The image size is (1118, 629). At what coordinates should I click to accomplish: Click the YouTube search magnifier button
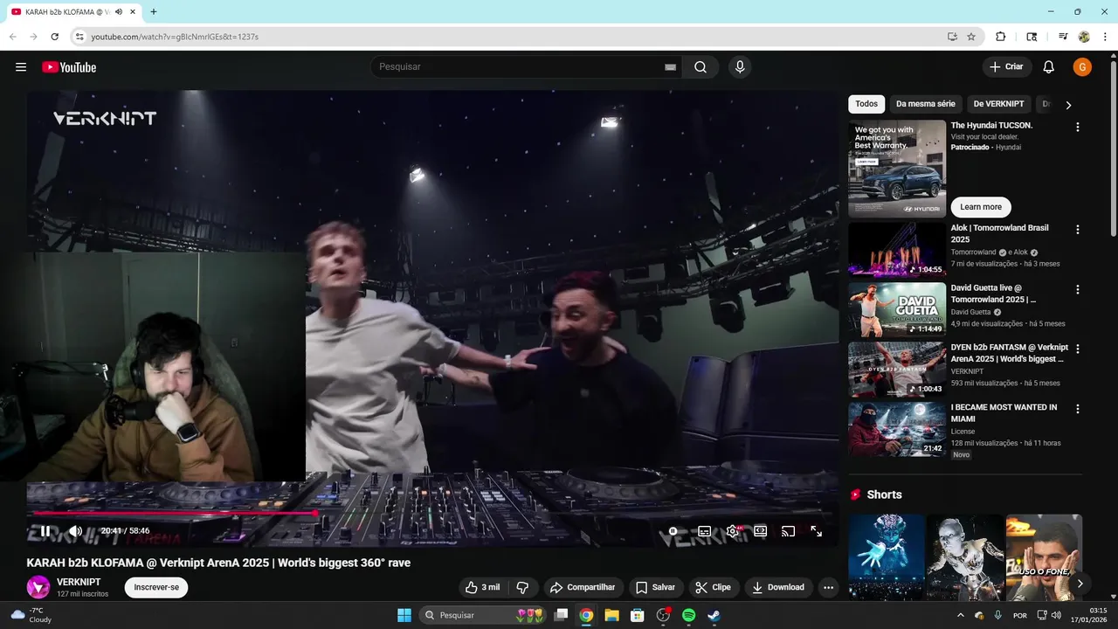(x=700, y=67)
